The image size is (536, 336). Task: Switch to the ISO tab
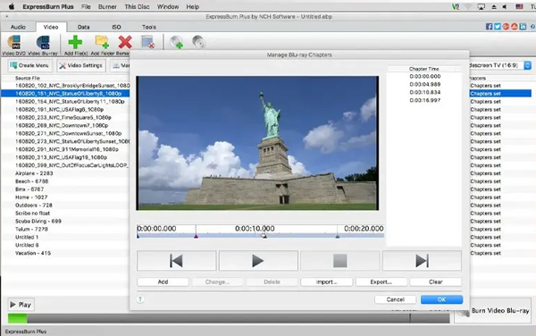click(x=116, y=27)
